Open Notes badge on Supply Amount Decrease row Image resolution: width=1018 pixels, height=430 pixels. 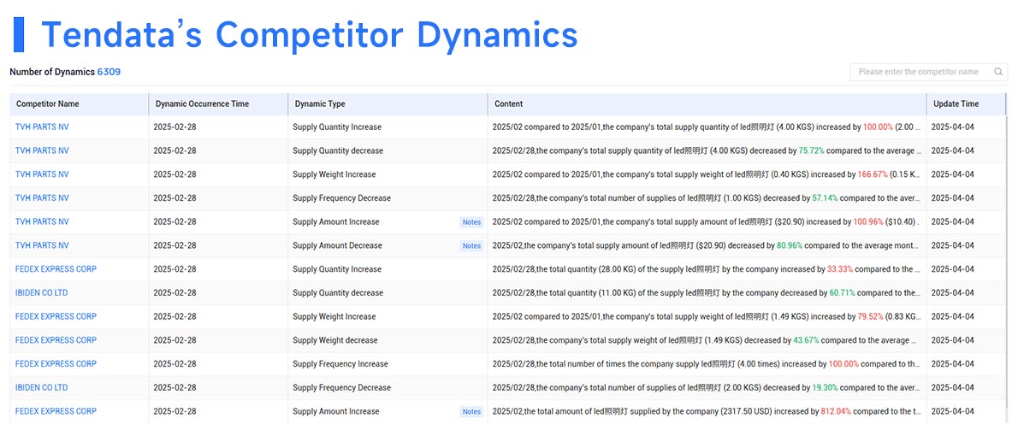(471, 246)
